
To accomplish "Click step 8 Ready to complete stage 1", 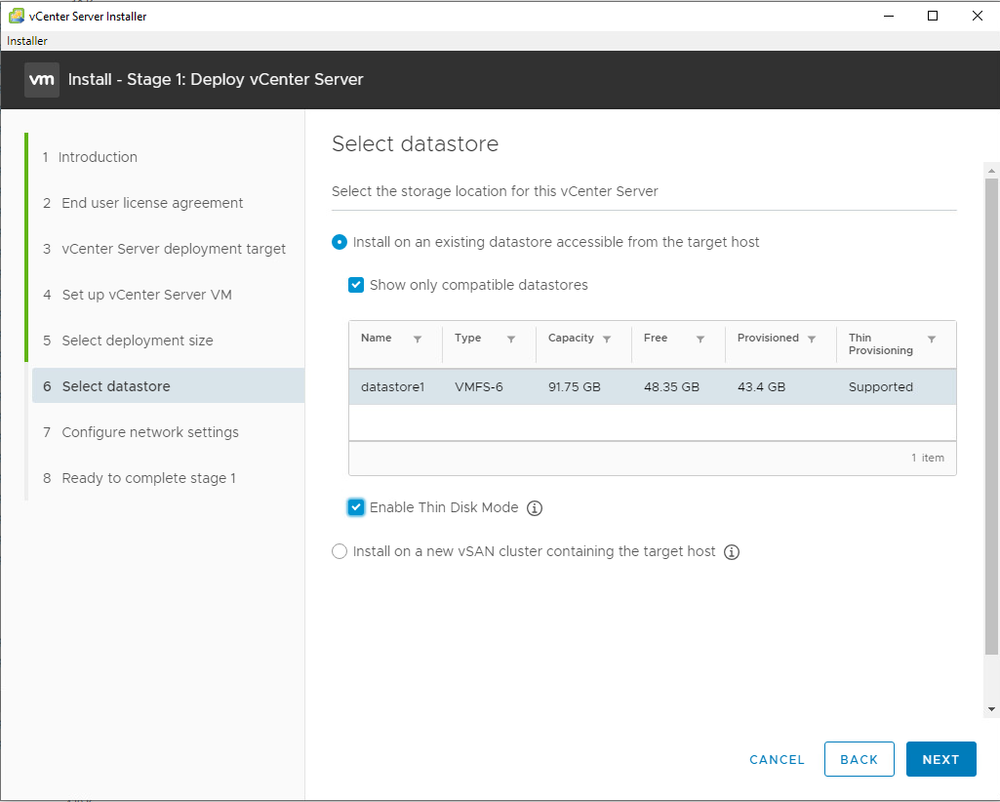I will [x=140, y=478].
